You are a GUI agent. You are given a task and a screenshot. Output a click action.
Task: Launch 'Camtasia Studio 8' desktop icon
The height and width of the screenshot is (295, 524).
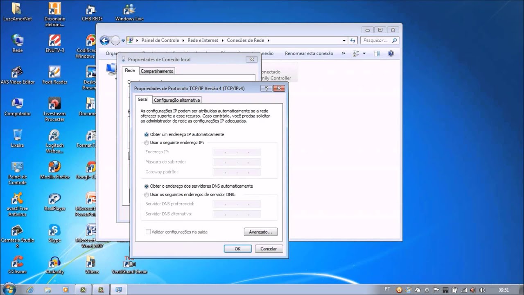18,236
